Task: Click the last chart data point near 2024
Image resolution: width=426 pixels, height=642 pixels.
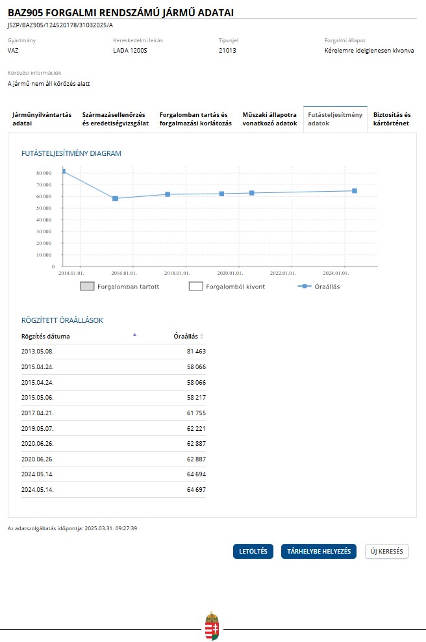Action: pyautogui.click(x=355, y=191)
